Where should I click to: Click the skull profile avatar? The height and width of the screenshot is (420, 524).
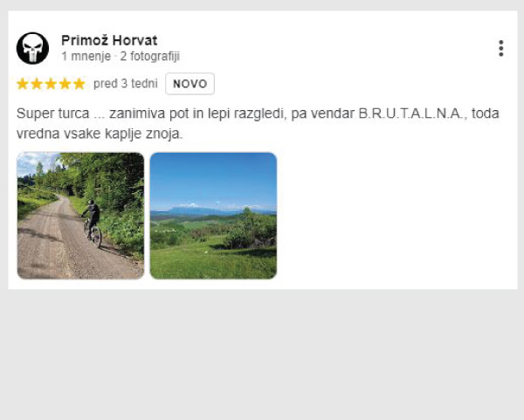click(32, 48)
